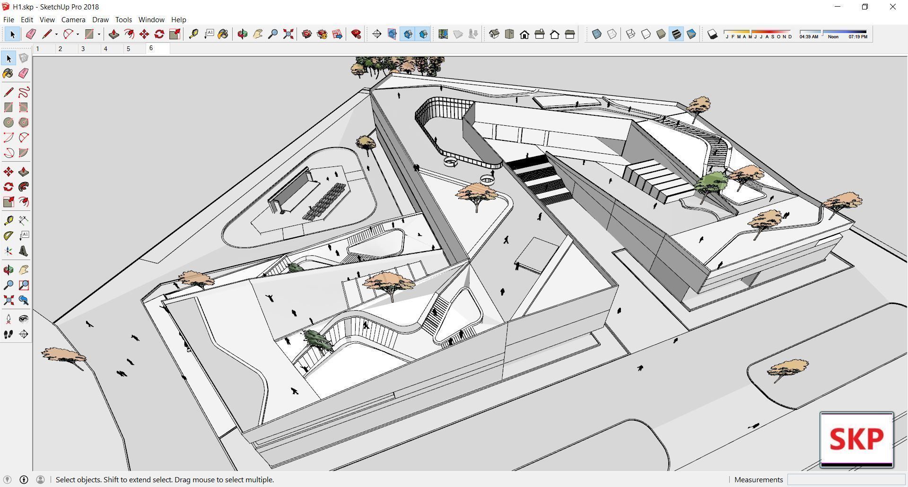Switch to scene tab 3
908x487 pixels.
click(x=89, y=49)
